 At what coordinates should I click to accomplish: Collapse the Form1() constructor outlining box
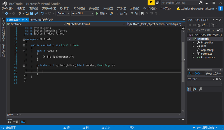(x=24, y=51)
